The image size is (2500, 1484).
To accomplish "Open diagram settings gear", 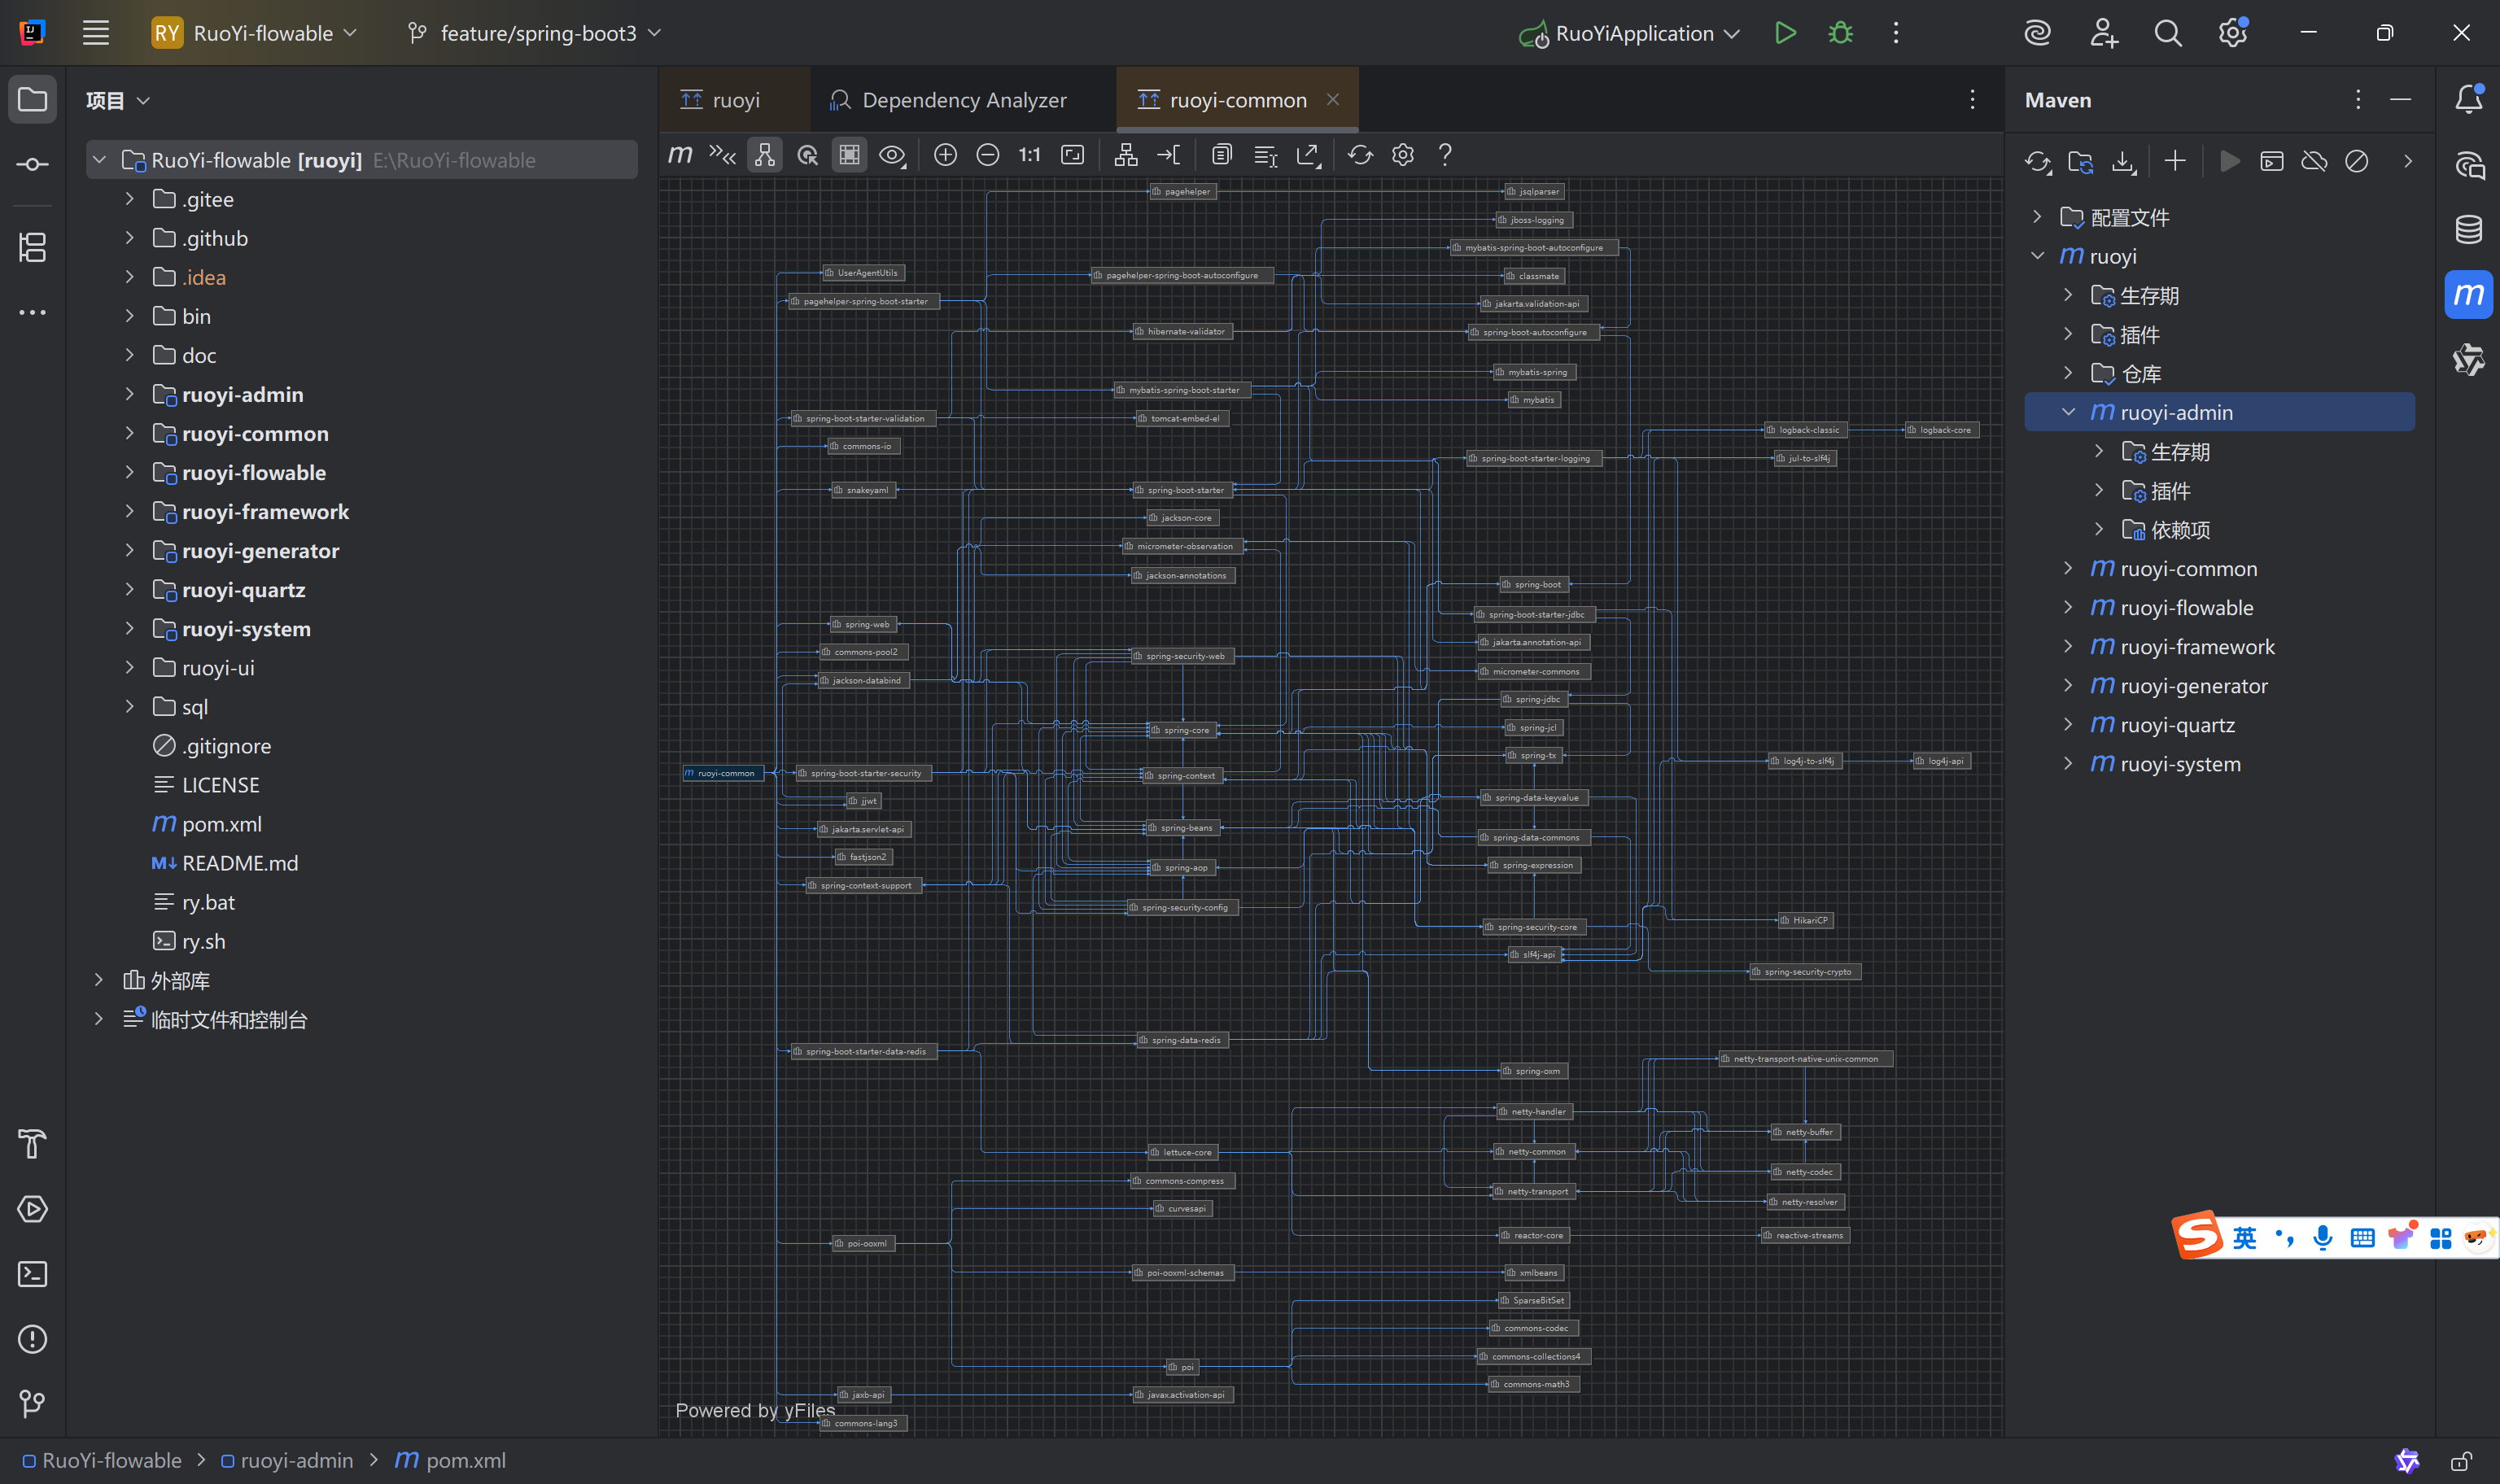I will [1403, 155].
